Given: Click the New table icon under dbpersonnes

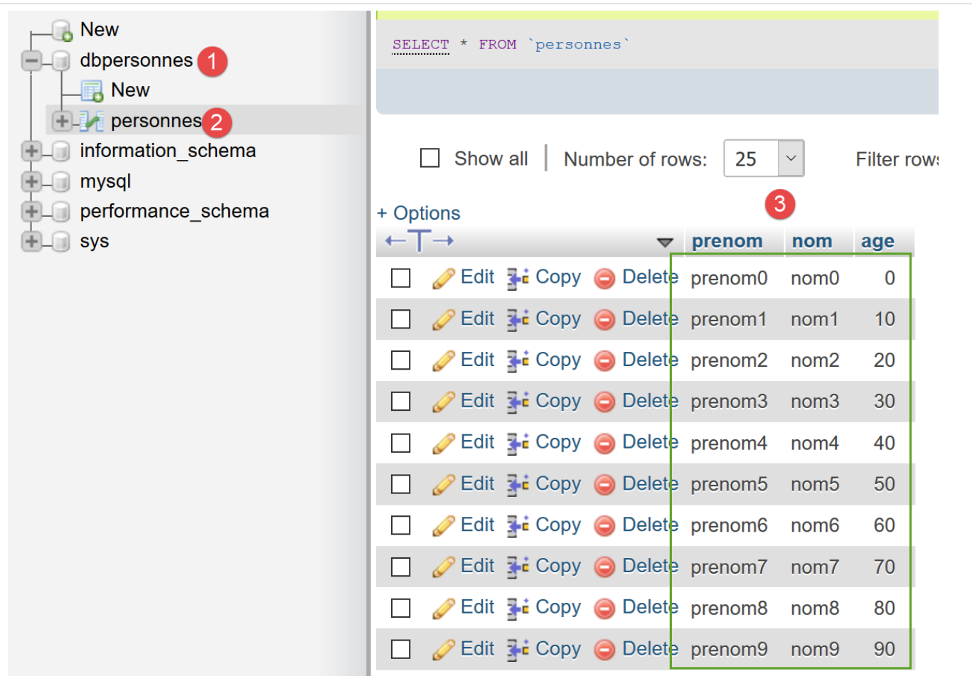Looking at the screenshot, I should coord(92,91).
